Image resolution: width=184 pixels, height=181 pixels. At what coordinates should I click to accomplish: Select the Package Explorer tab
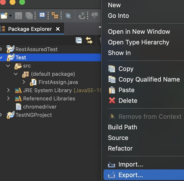coord(30,29)
